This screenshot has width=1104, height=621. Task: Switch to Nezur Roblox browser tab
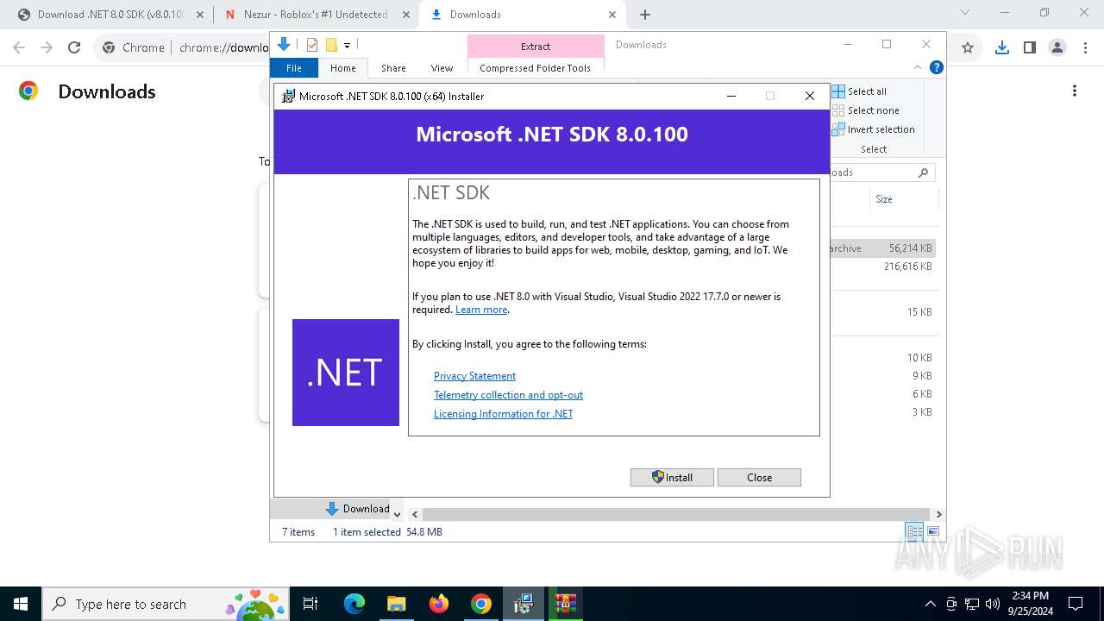[x=315, y=15]
